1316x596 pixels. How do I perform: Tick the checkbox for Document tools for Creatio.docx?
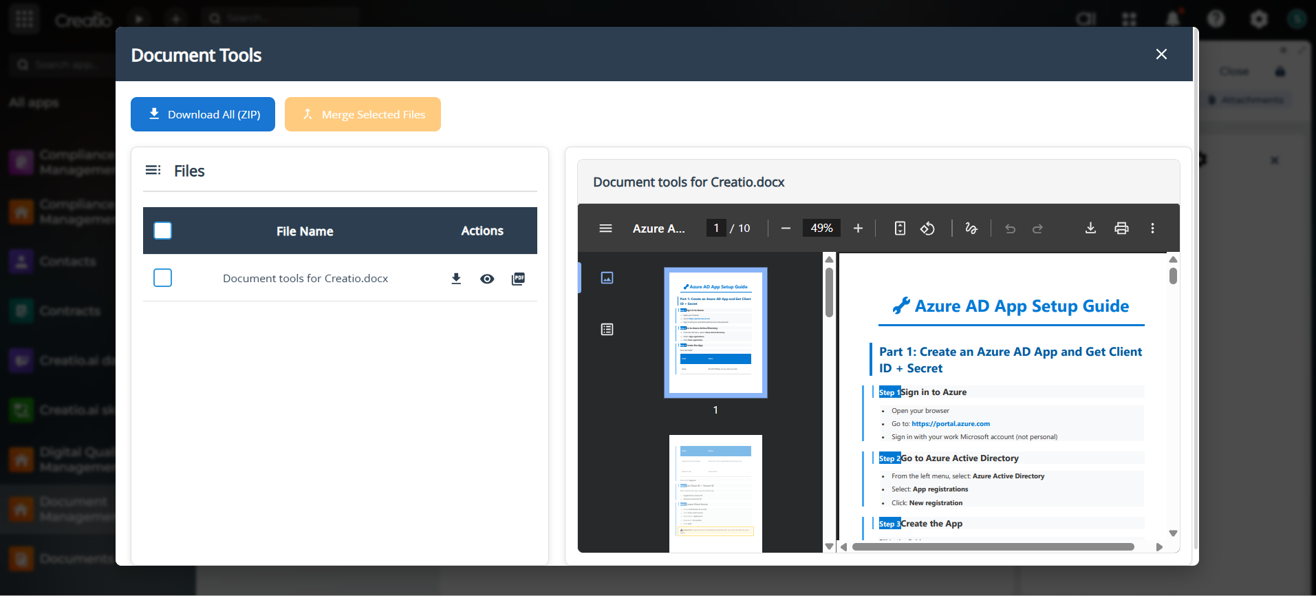163,278
